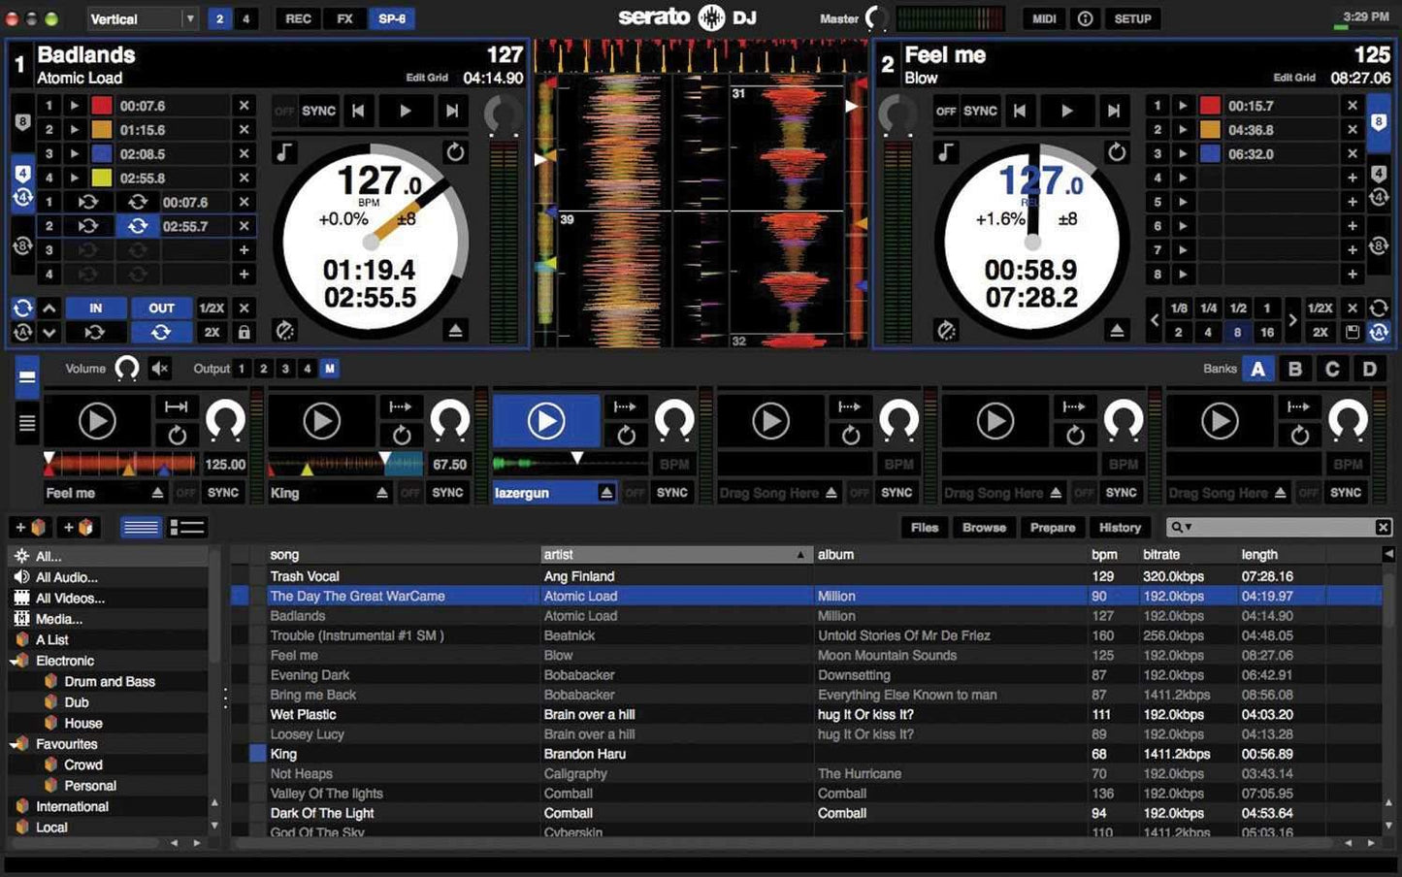
Task: Click the REC button to open recording
Action: click(297, 18)
